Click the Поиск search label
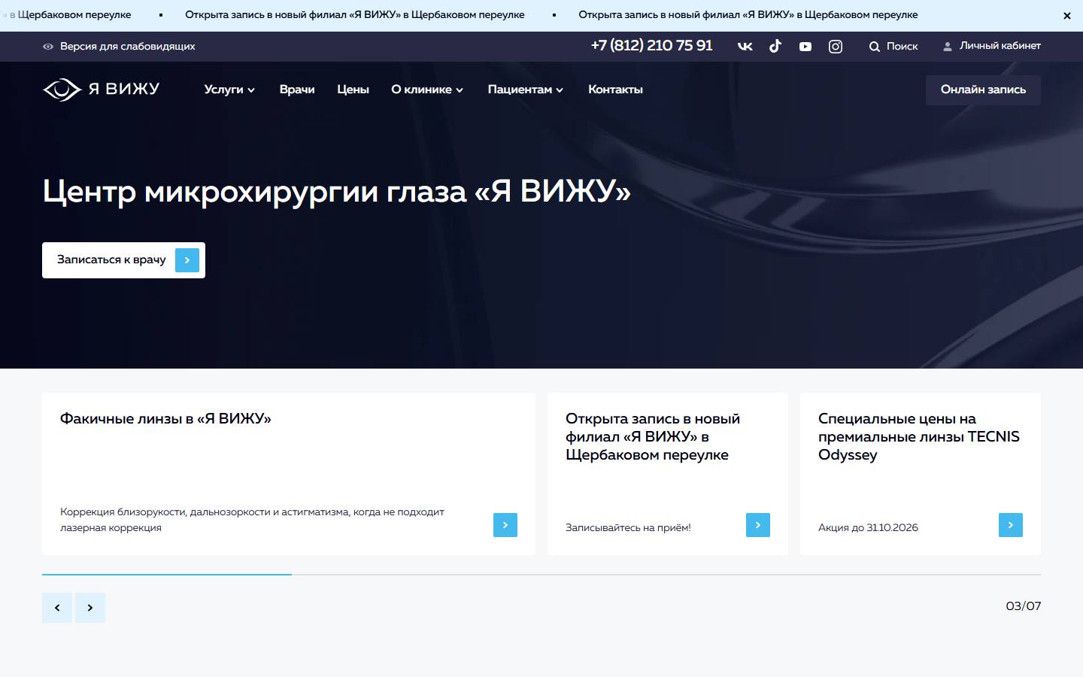Image resolution: width=1083 pixels, height=677 pixels. pyautogui.click(x=902, y=47)
